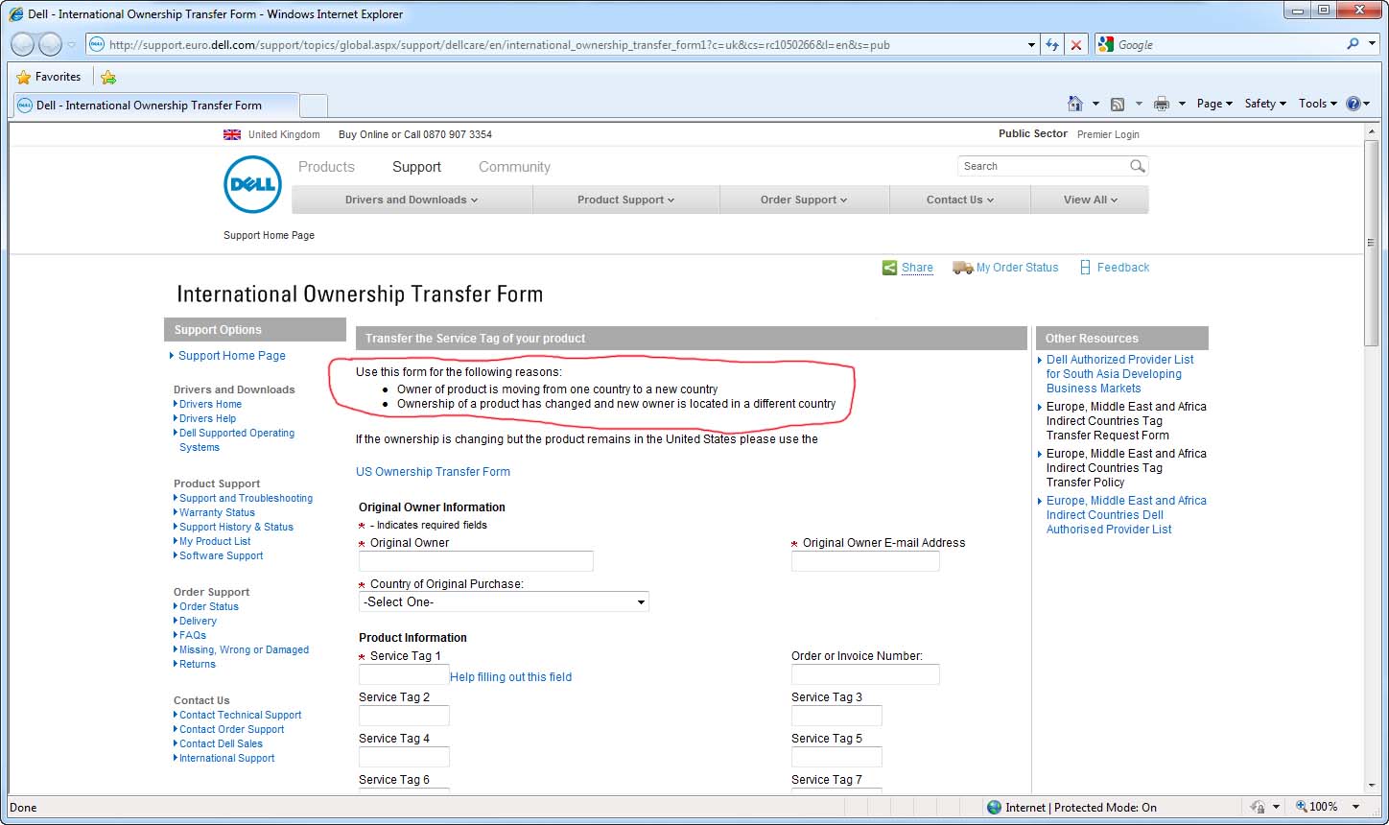This screenshot has width=1389, height=825.
Task: Open Dell Authorized Provider List link
Action: [x=1119, y=374]
